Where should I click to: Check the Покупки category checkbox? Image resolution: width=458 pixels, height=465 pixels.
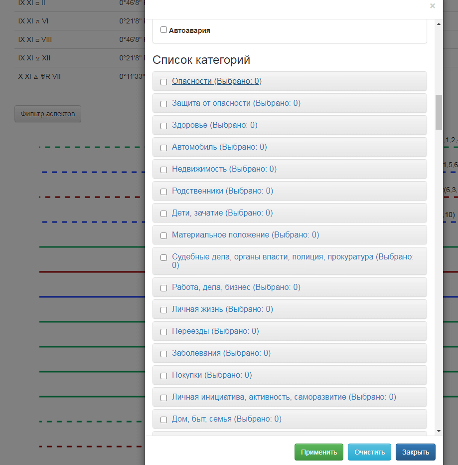tap(163, 376)
